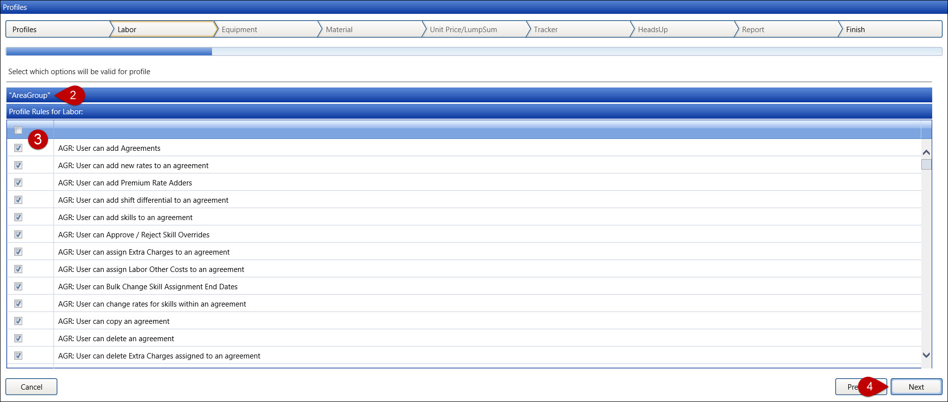Viewport: 948px width, 402px height.
Task: Disable 'User can delete an agreement' rule
Action: [x=18, y=338]
